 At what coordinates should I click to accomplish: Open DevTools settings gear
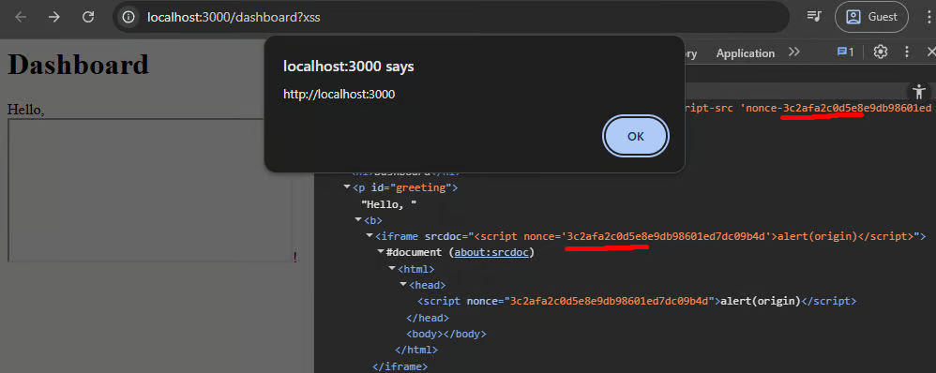point(881,52)
